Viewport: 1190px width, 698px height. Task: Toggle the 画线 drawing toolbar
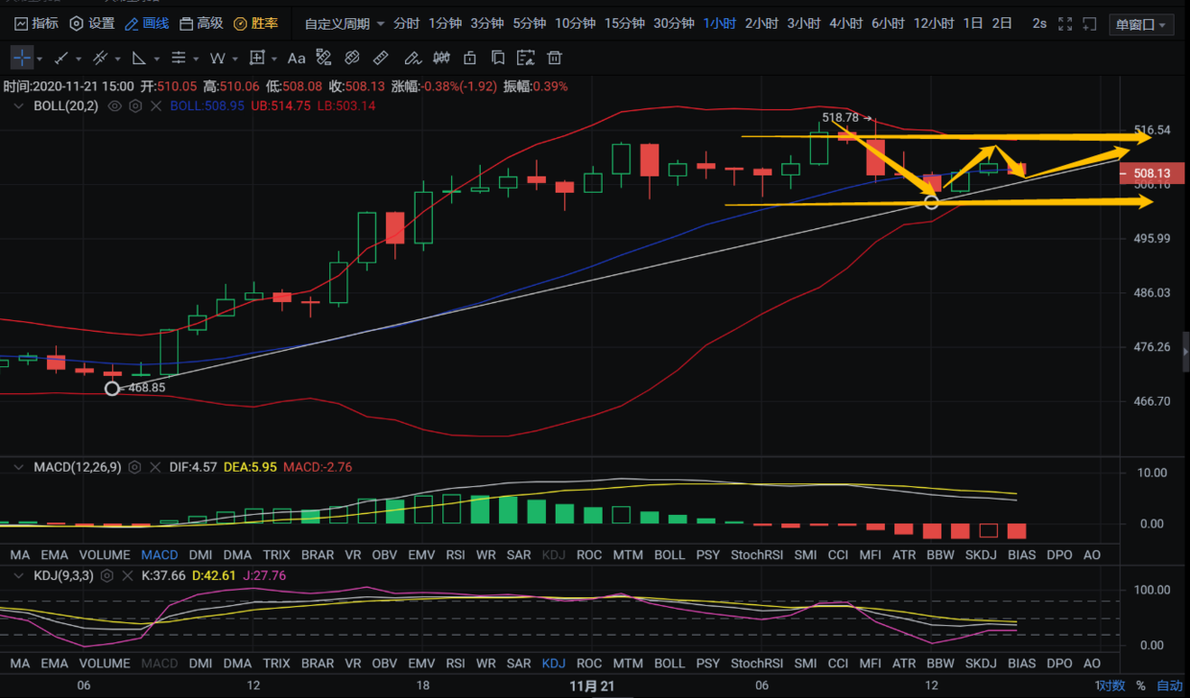click(147, 23)
